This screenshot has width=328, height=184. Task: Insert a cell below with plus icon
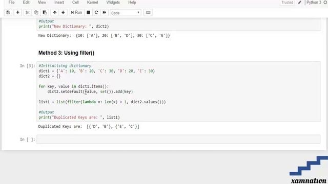click(18, 12)
